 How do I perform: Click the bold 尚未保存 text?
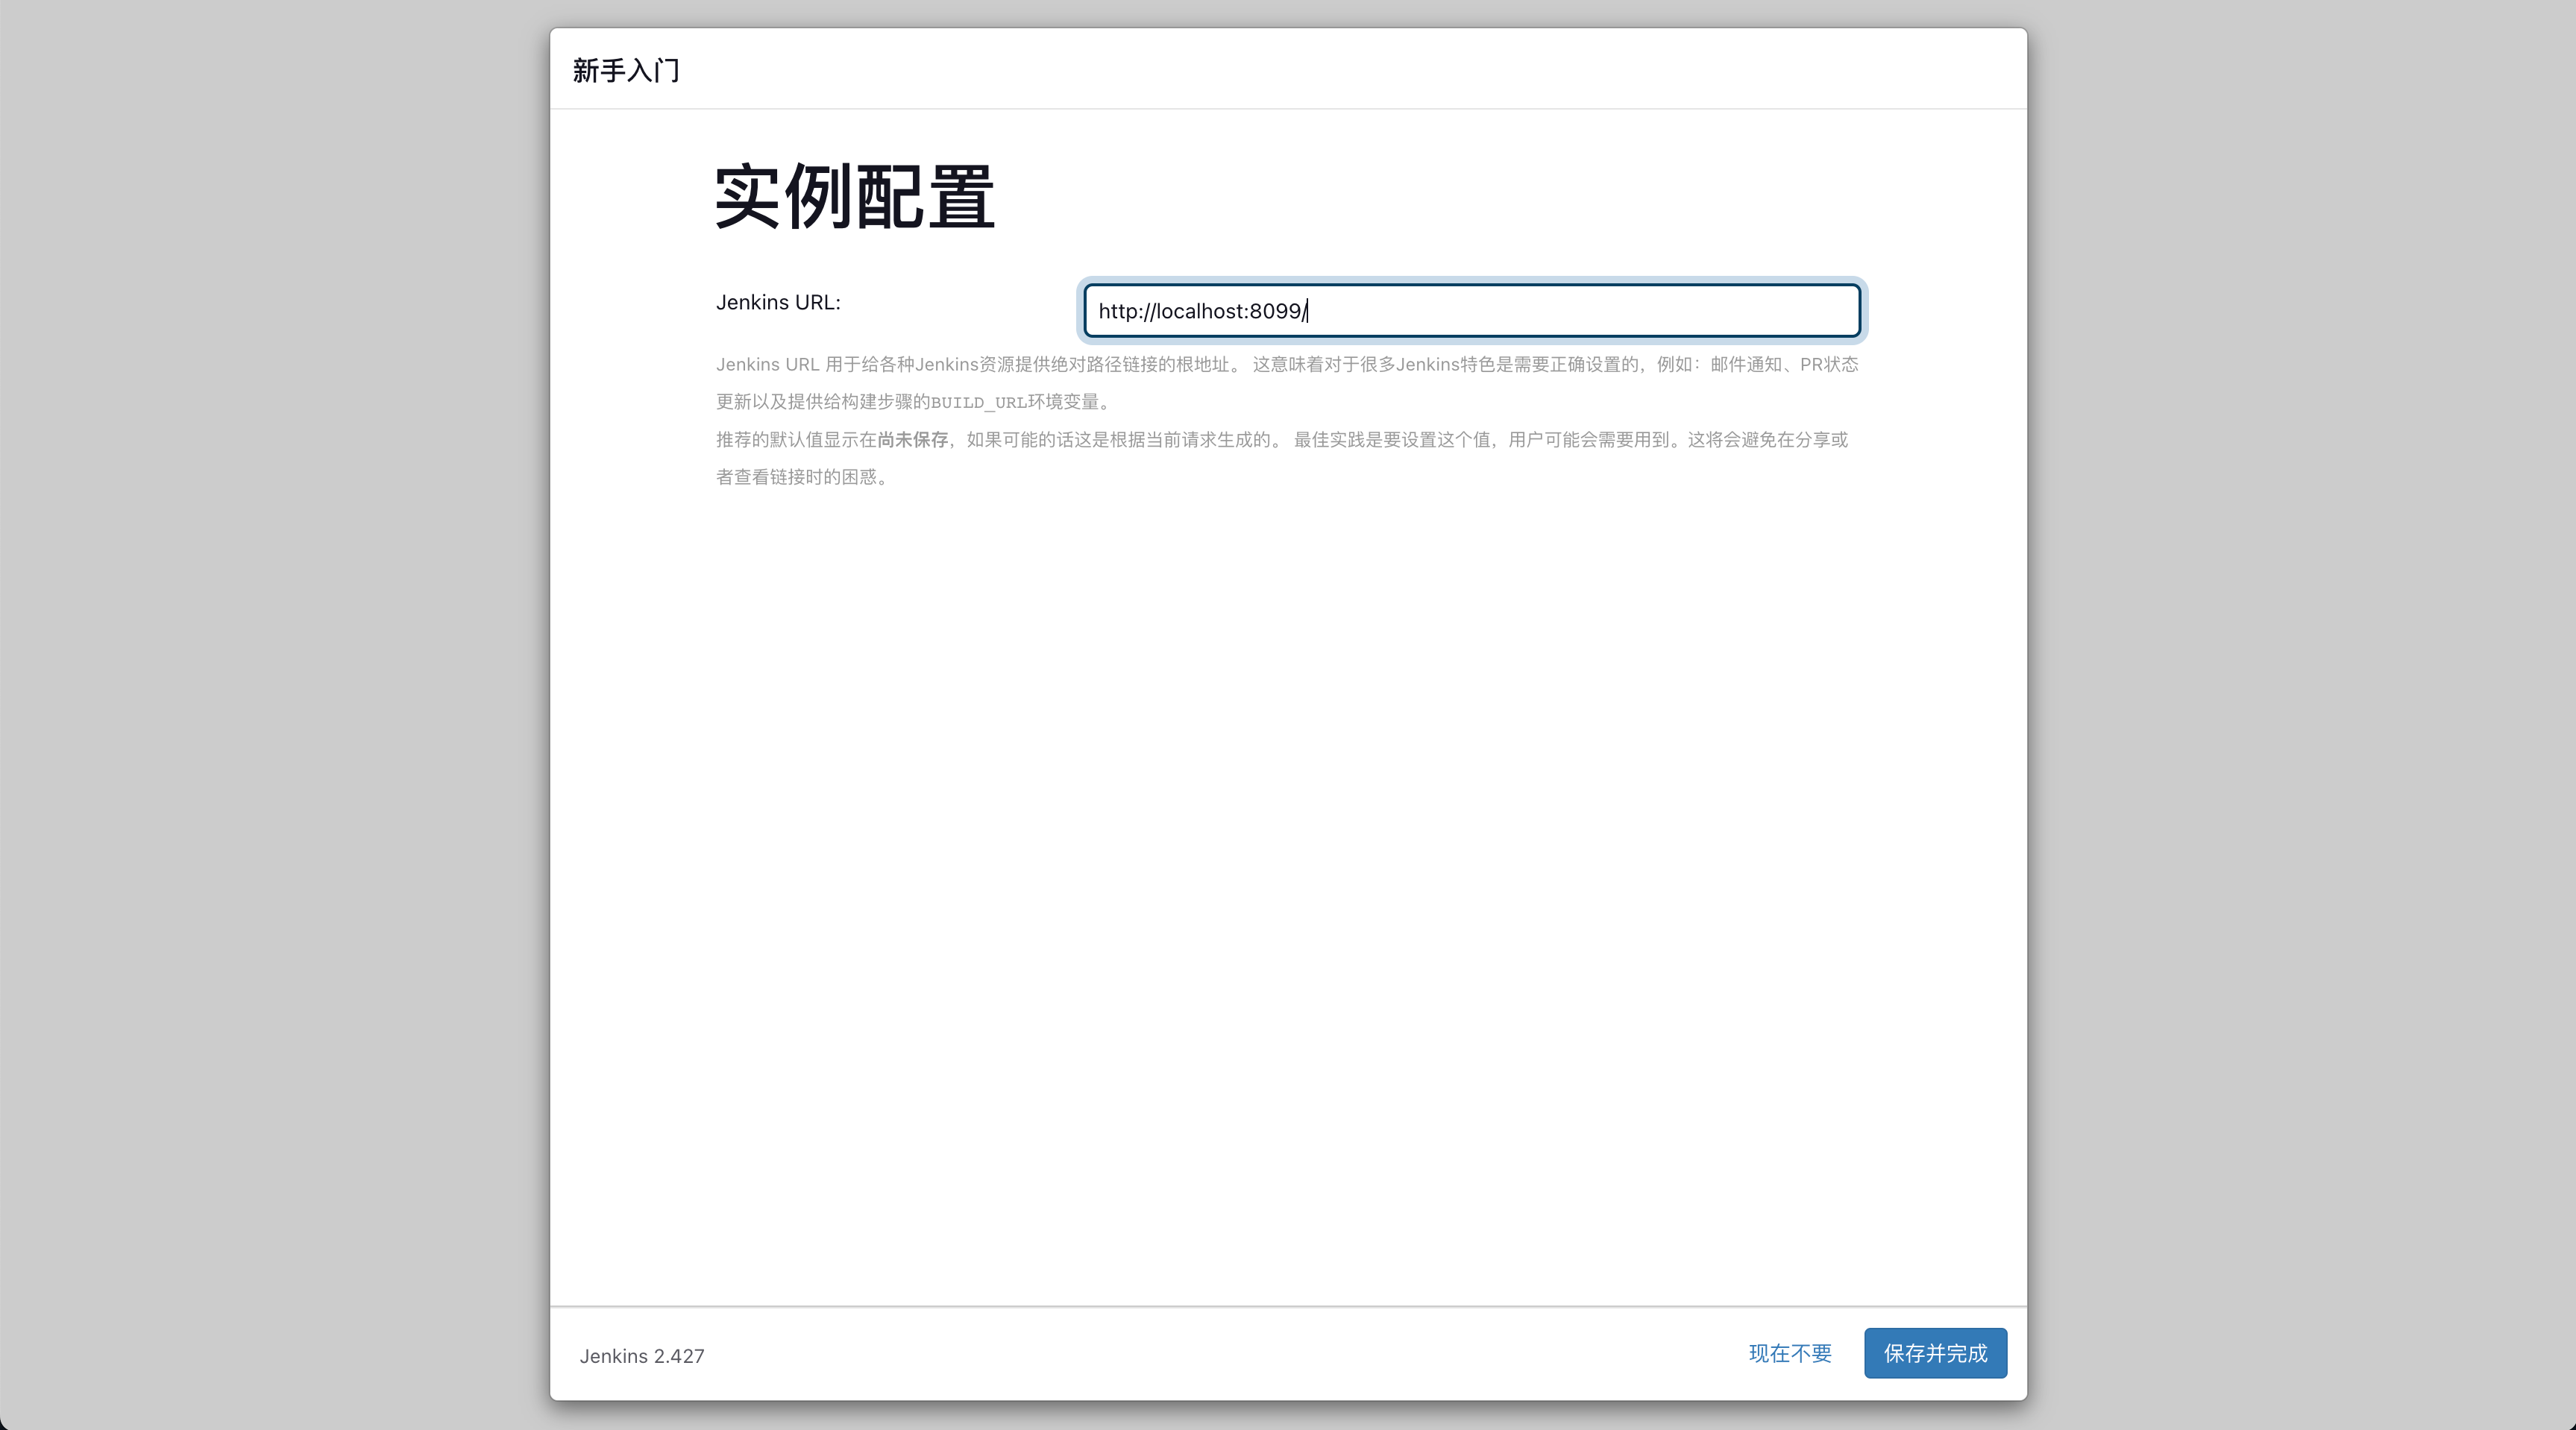[x=912, y=440]
